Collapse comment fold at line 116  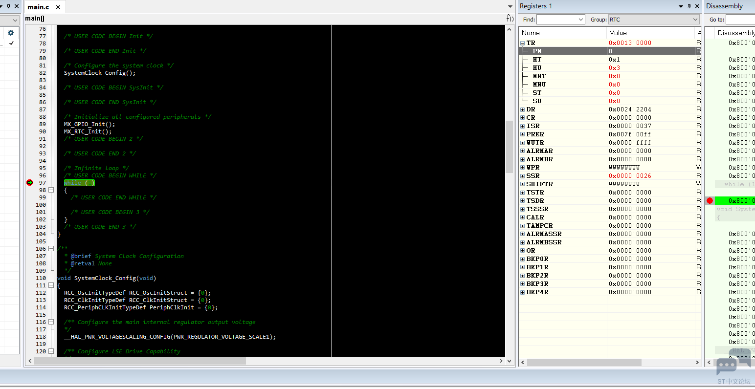(51, 322)
